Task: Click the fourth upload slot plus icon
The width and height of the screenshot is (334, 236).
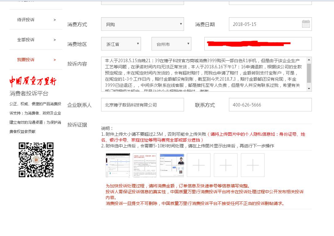Action: point(199,165)
